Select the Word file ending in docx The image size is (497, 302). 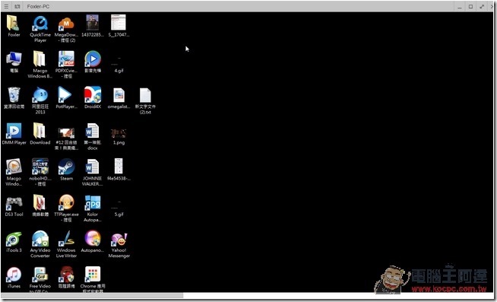click(x=93, y=131)
